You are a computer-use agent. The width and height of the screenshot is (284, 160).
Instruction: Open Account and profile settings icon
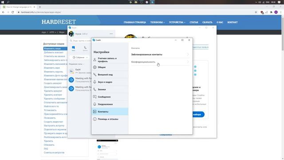95,60
